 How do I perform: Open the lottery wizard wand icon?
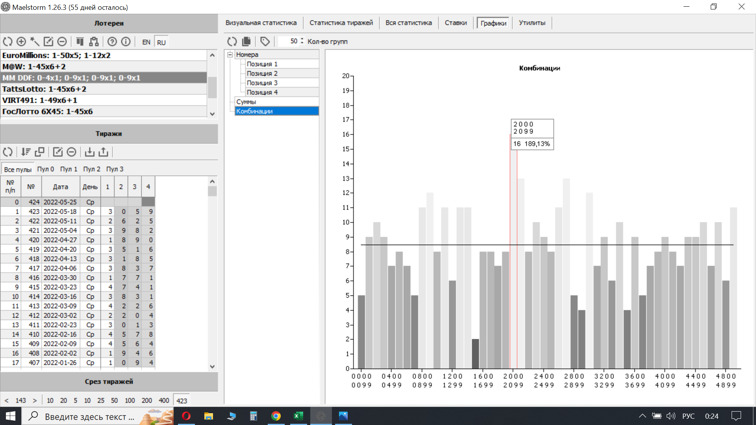pos(35,42)
